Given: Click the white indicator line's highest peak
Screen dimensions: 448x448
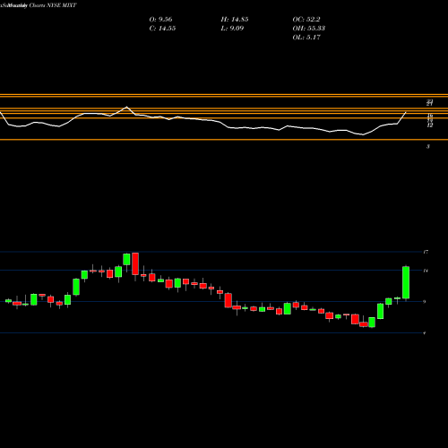Looking at the screenshot, I should (126, 107).
